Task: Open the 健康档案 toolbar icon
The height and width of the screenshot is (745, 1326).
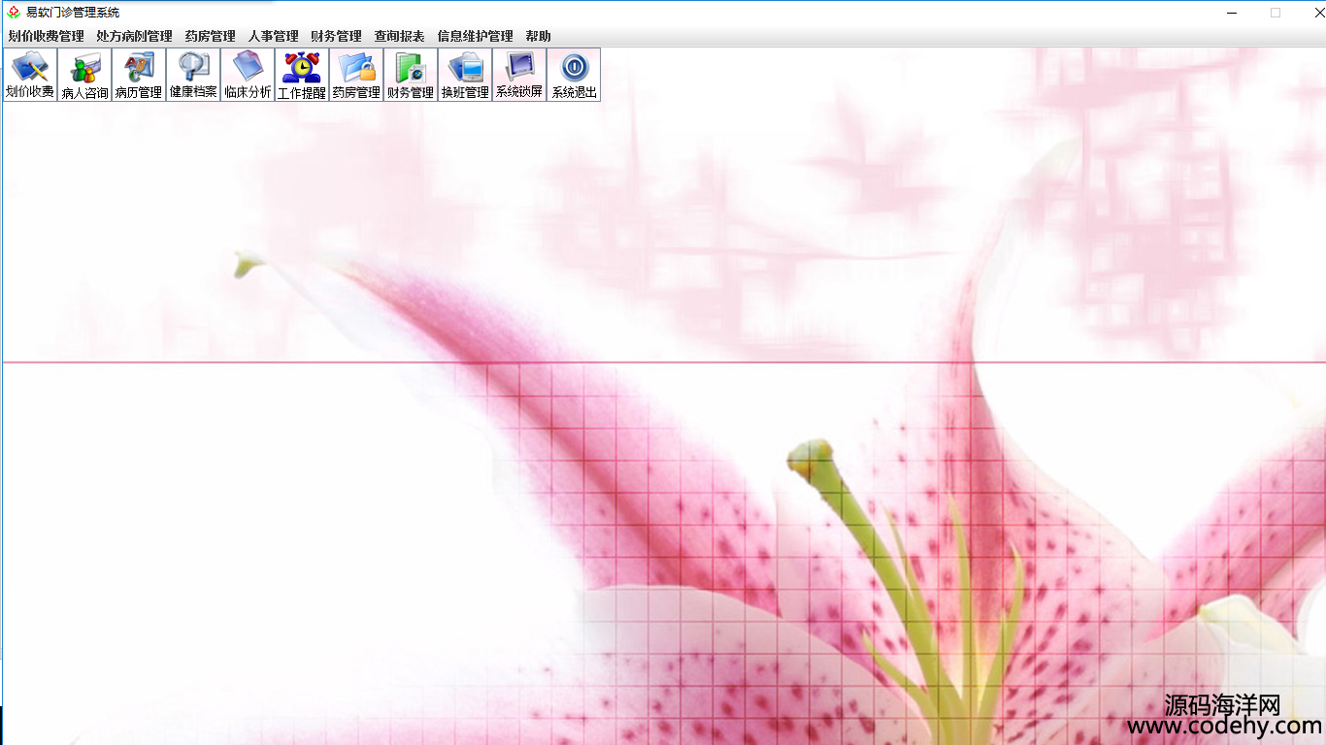Action: 193,75
